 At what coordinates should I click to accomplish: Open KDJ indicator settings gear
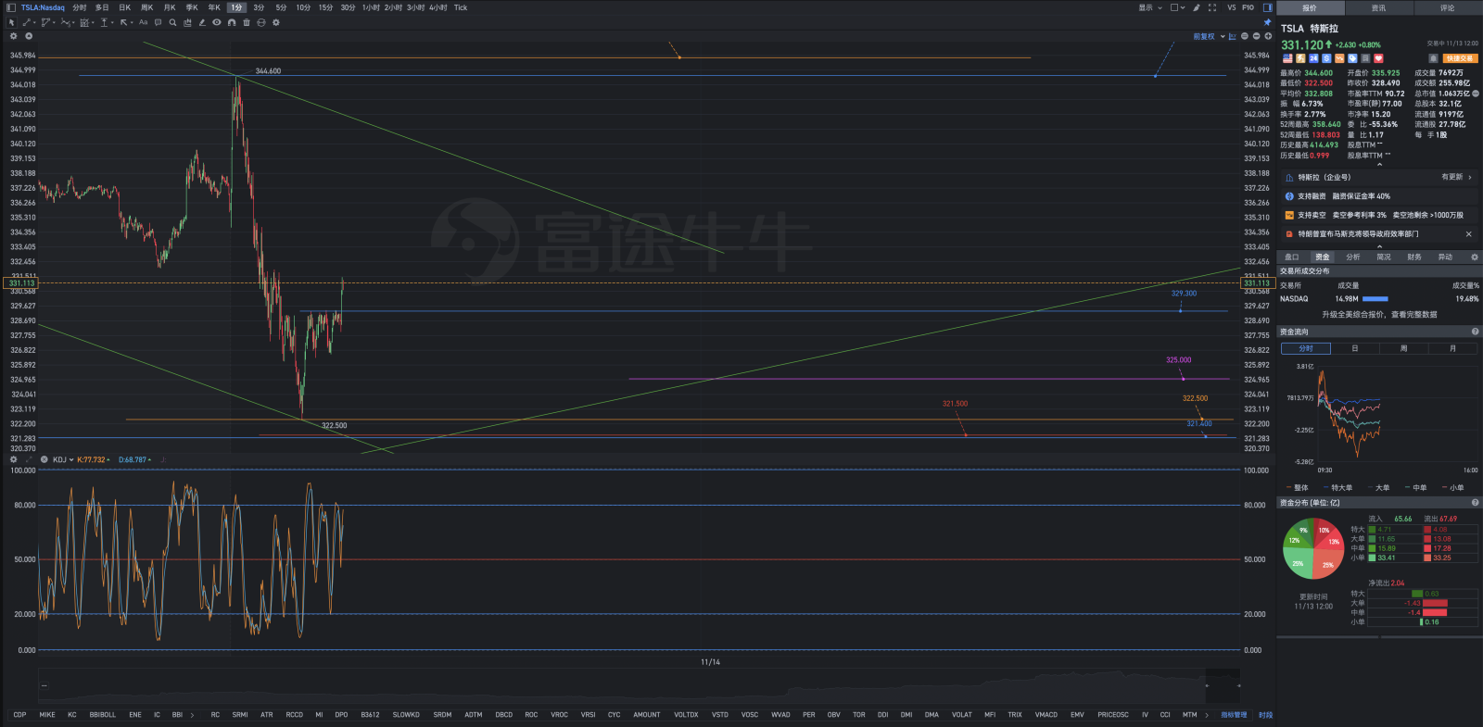click(13, 459)
